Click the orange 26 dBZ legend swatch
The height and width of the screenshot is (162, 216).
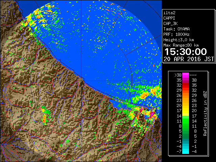click(x=186, y=95)
